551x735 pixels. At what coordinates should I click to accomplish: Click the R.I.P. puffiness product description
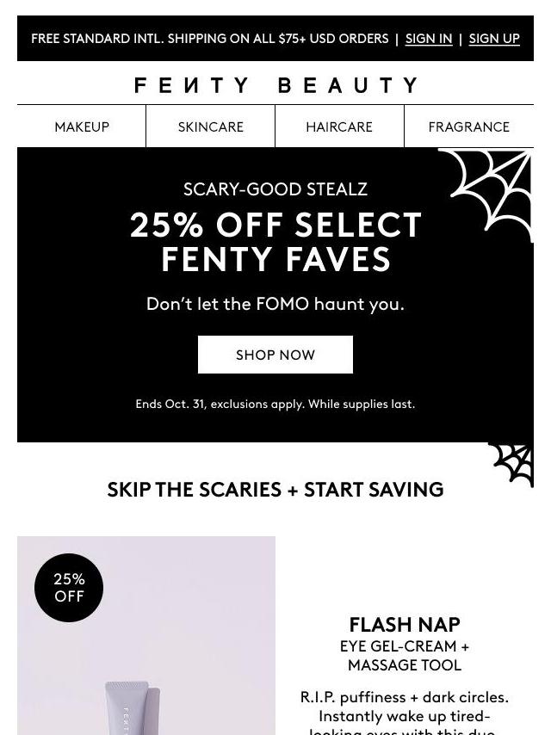[405, 711]
